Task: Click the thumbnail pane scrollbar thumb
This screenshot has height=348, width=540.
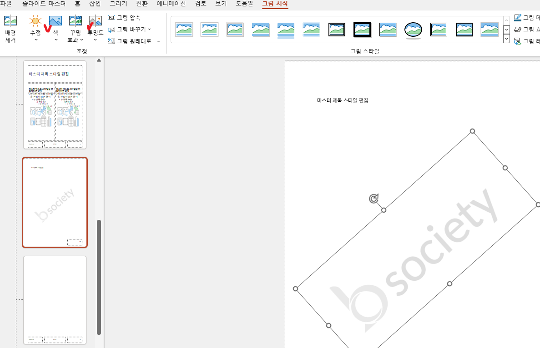Action: coord(99,277)
